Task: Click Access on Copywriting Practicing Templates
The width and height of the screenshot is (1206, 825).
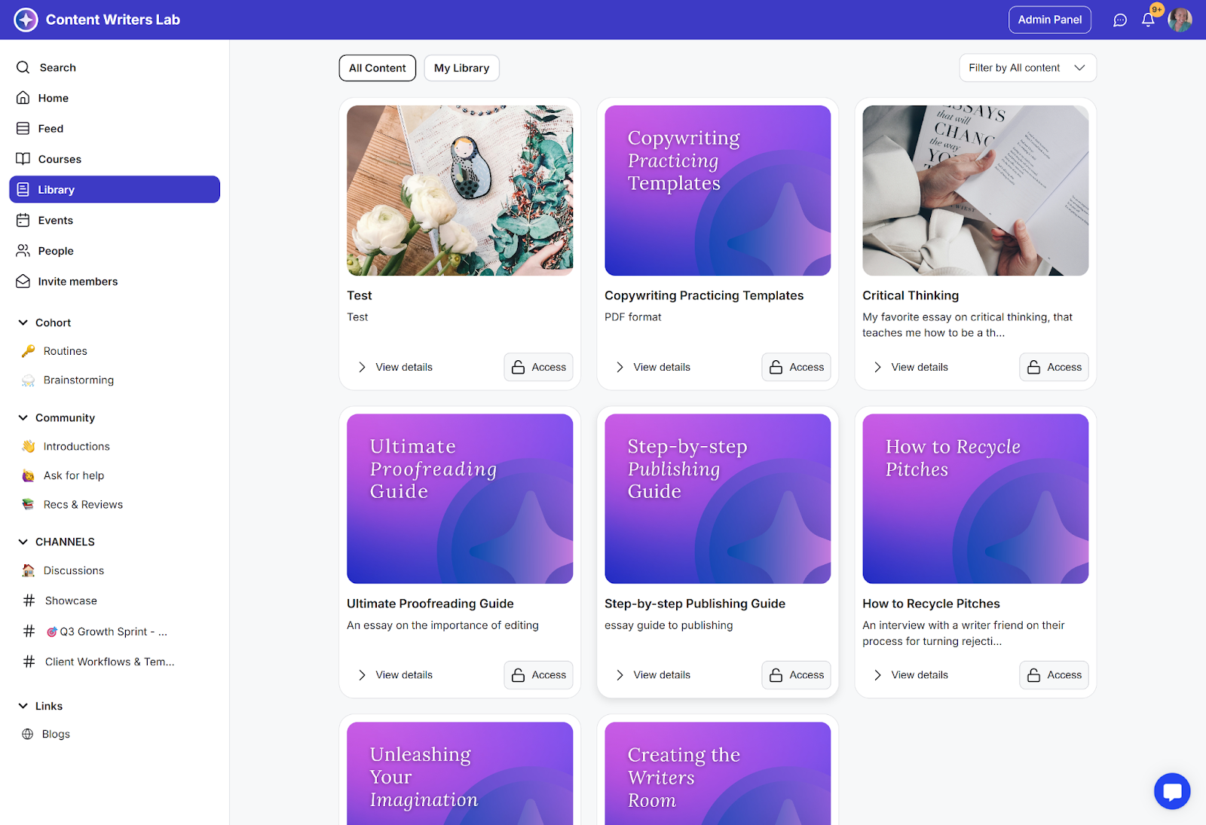Action: coord(797,367)
